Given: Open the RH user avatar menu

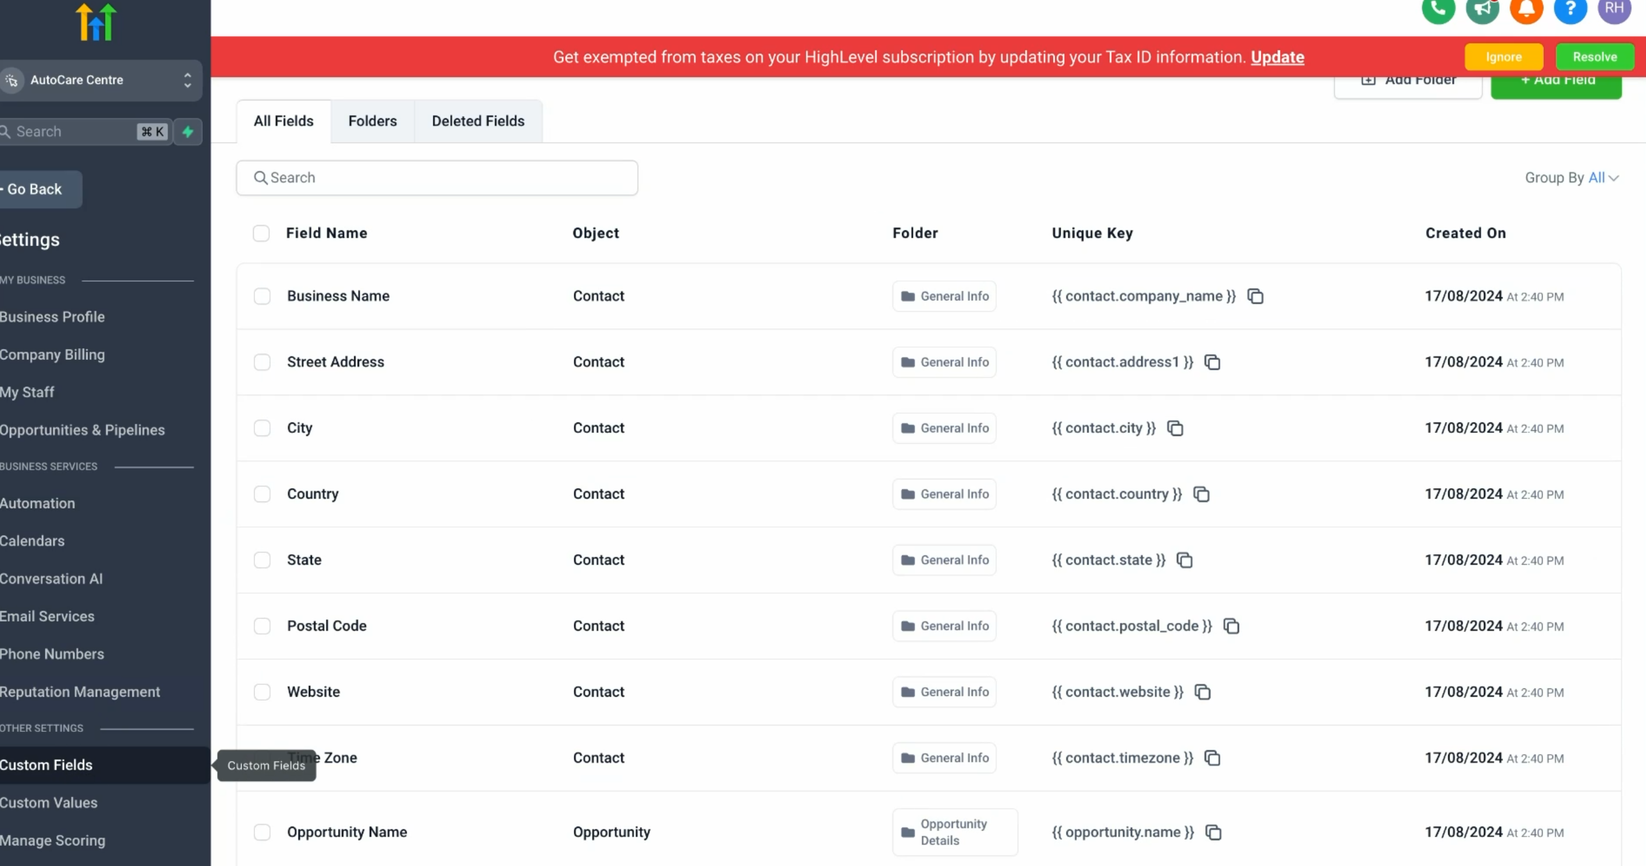Looking at the screenshot, I should pyautogui.click(x=1614, y=9).
